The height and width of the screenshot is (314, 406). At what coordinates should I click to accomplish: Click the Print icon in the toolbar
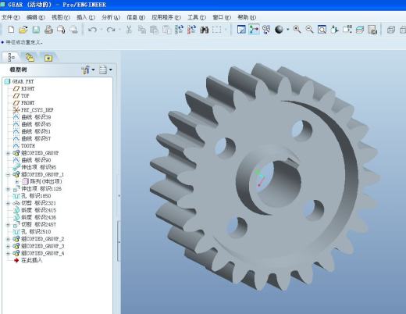tap(48, 30)
